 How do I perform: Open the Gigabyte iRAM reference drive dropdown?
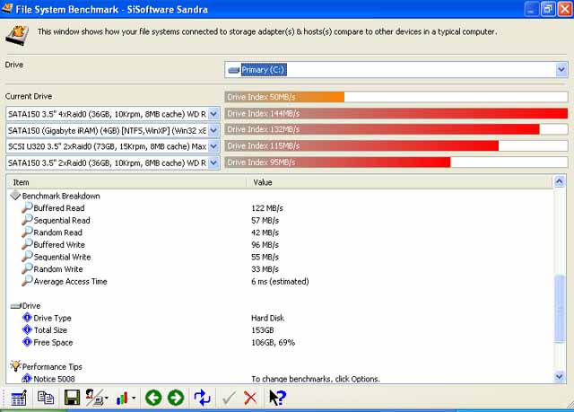click(x=213, y=130)
